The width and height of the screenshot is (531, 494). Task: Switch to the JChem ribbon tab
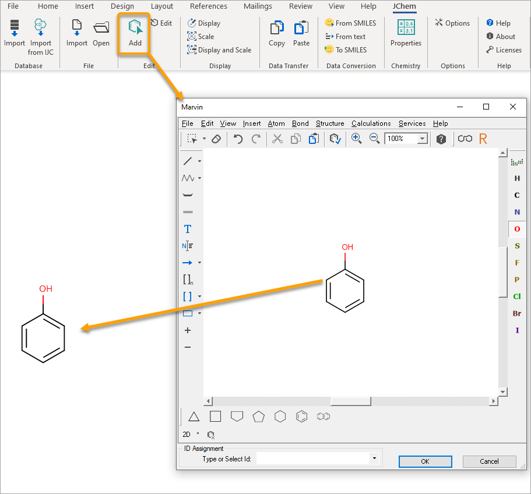(404, 6)
